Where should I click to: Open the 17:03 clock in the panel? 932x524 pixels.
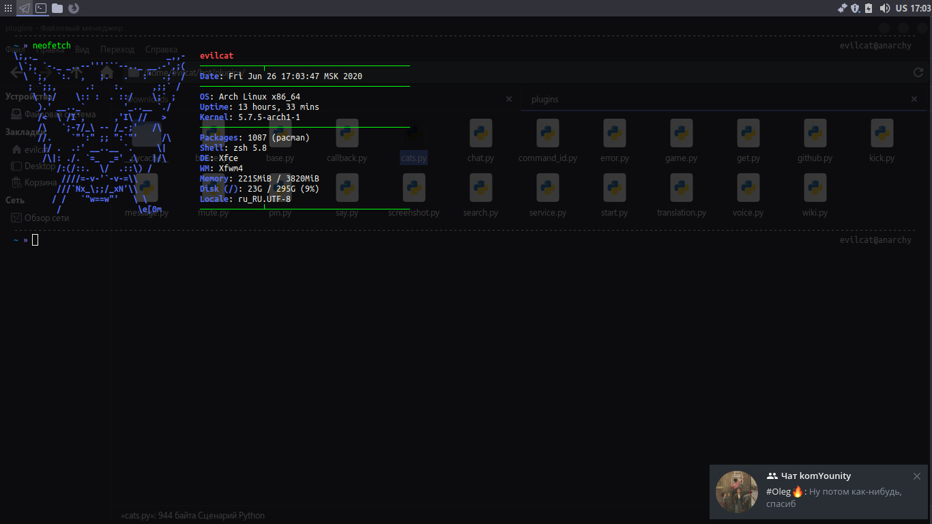pos(920,8)
